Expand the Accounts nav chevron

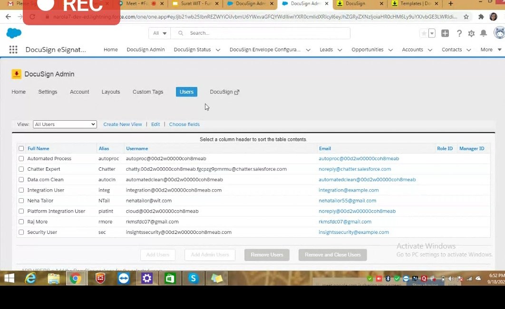point(430,50)
